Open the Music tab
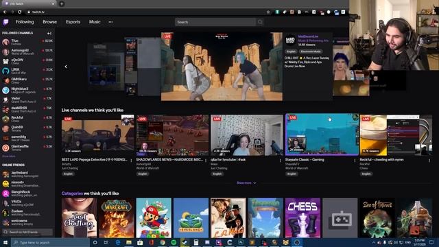 point(95,22)
